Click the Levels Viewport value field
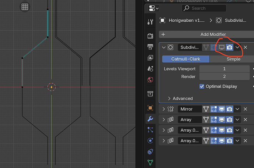The height and width of the screenshot is (168, 254). coord(224,69)
